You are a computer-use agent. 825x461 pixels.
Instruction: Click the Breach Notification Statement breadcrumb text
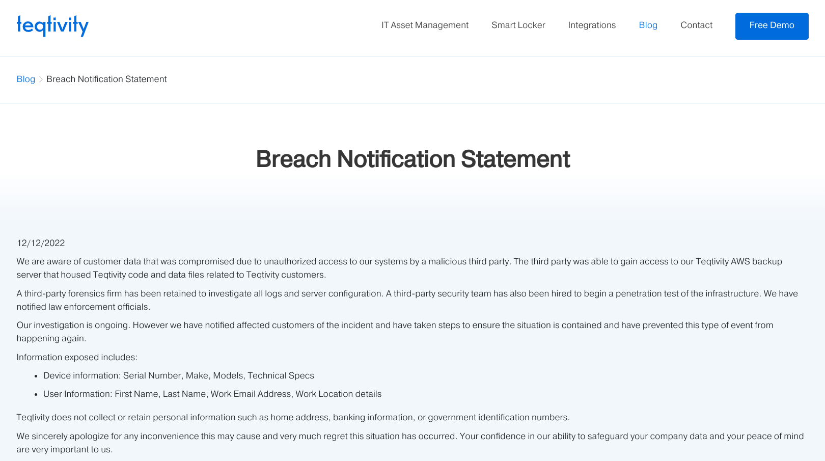[x=106, y=79]
